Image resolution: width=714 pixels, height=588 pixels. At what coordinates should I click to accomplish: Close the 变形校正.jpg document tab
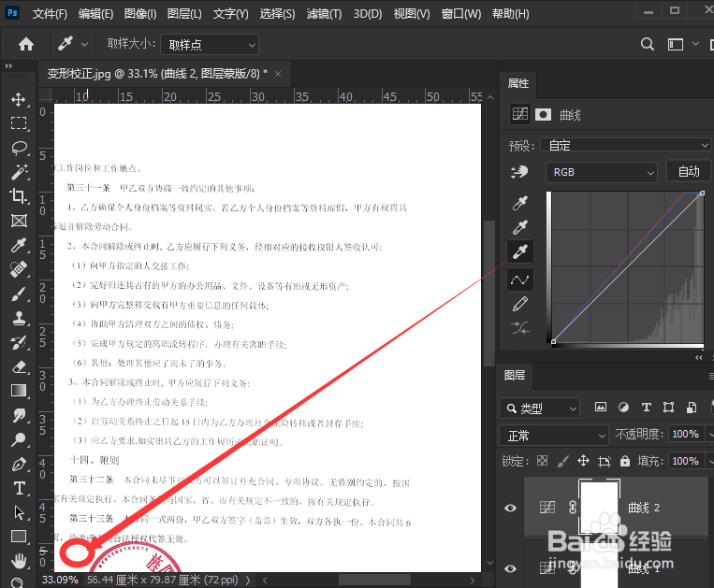click(x=278, y=74)
